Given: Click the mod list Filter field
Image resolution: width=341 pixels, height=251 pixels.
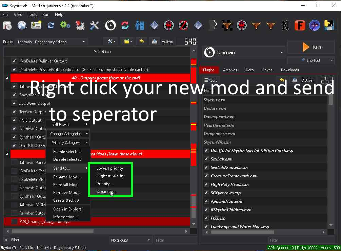Looking at the screenshot, I should pos(176,240).
